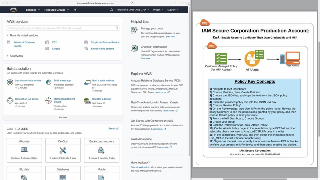Image resolution: width=320 pixels, height=180 pixels.
Task: Click the Kinesis Video Streams icon
Action: point(86,49)
